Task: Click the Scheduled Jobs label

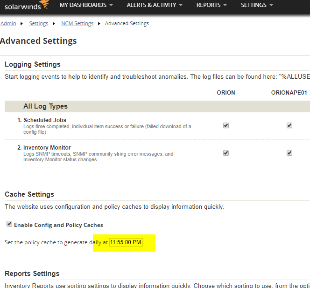Action: click(45, 120)
